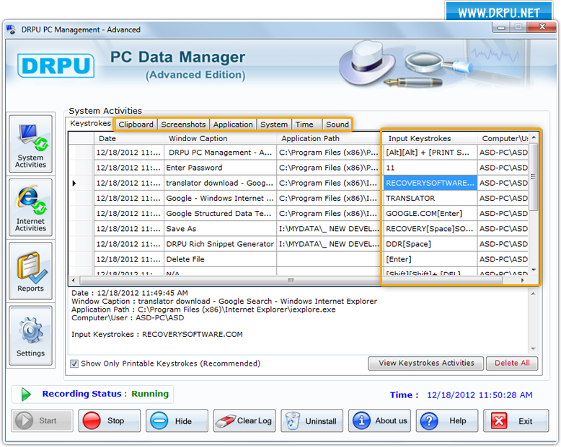Sort by Window Caption column header
Viewport: 561px width, 447px height.
[x=220, y=138]
